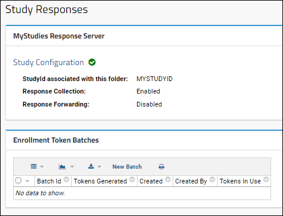Open the Study Configuration link
The width and height of the screenshot is (283, 216).
point(49,62)
